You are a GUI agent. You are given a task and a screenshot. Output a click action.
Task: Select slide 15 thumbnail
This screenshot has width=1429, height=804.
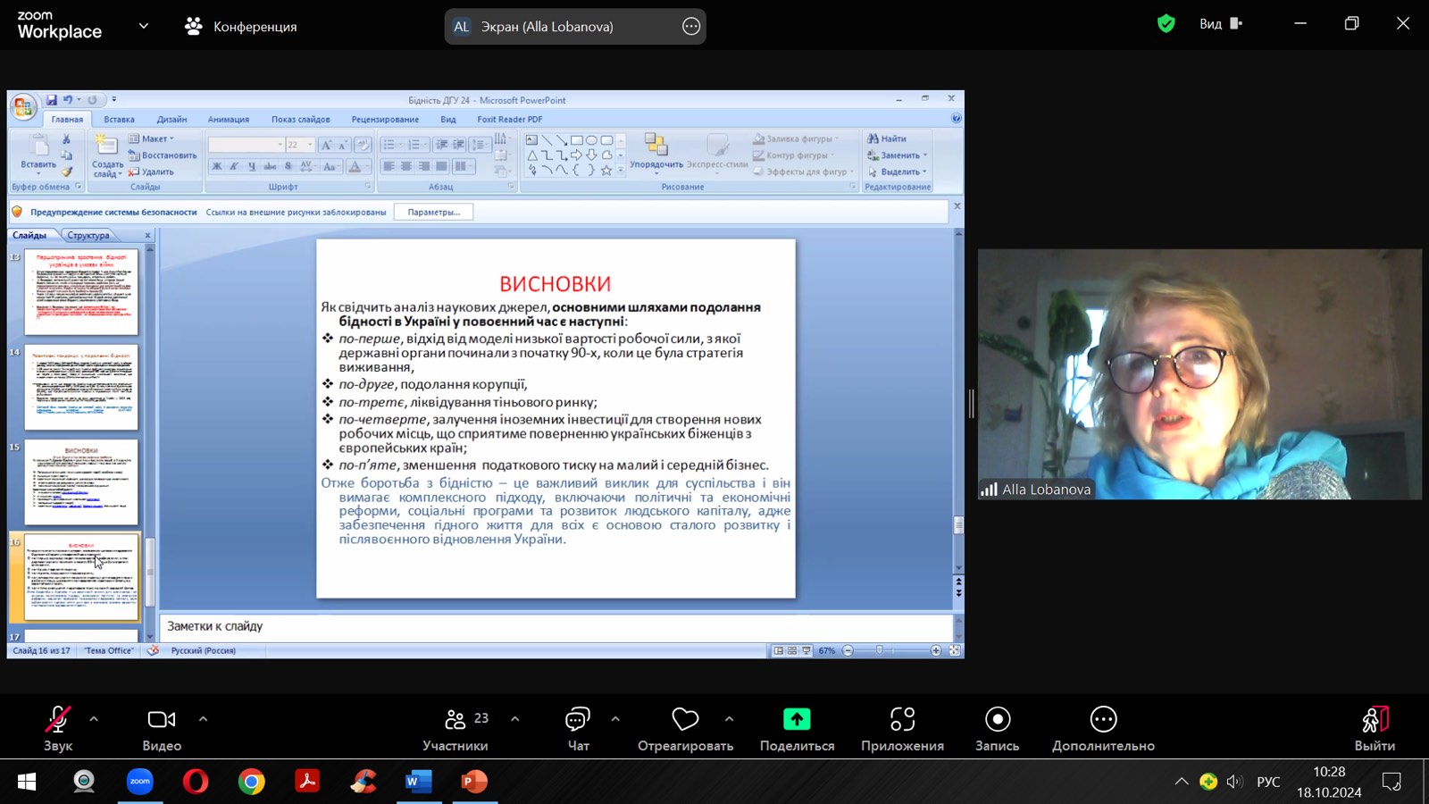coord(81,482)
